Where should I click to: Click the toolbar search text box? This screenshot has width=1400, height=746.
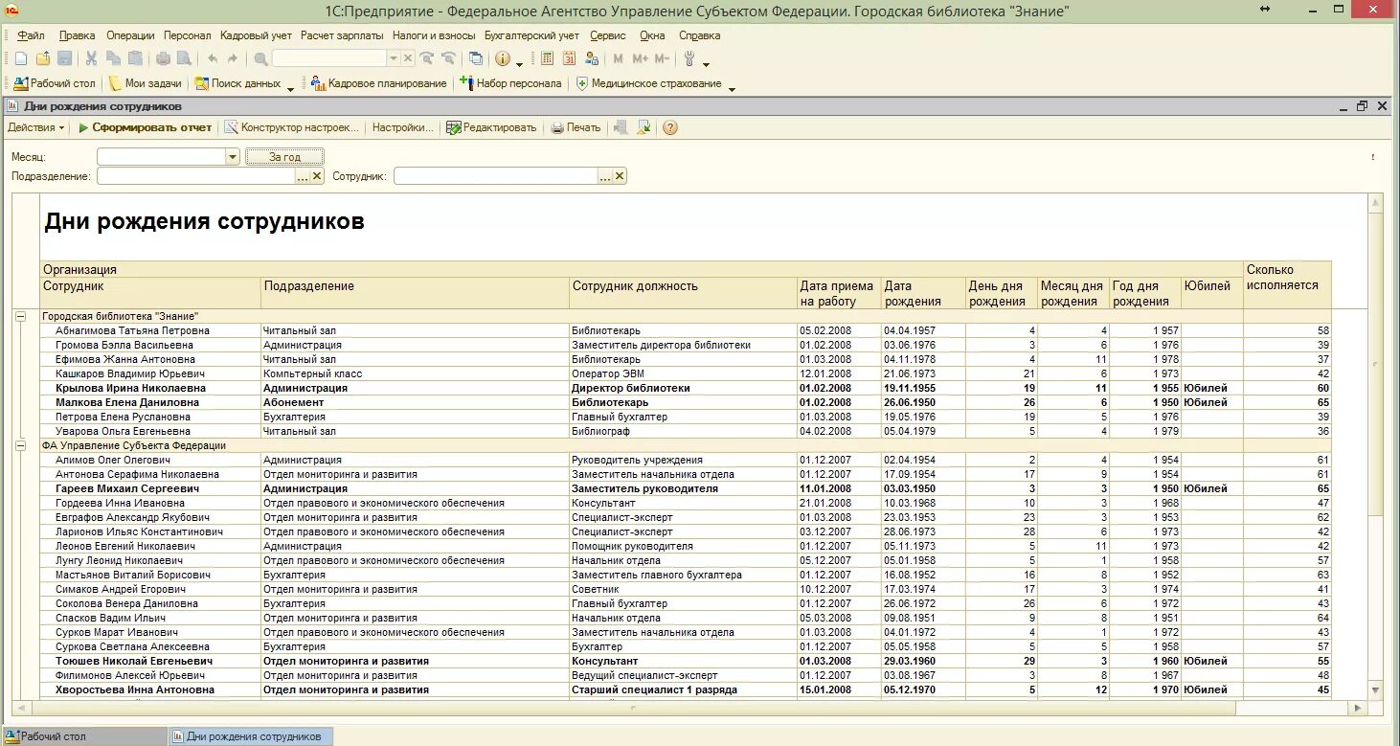[x=328, y=58]
